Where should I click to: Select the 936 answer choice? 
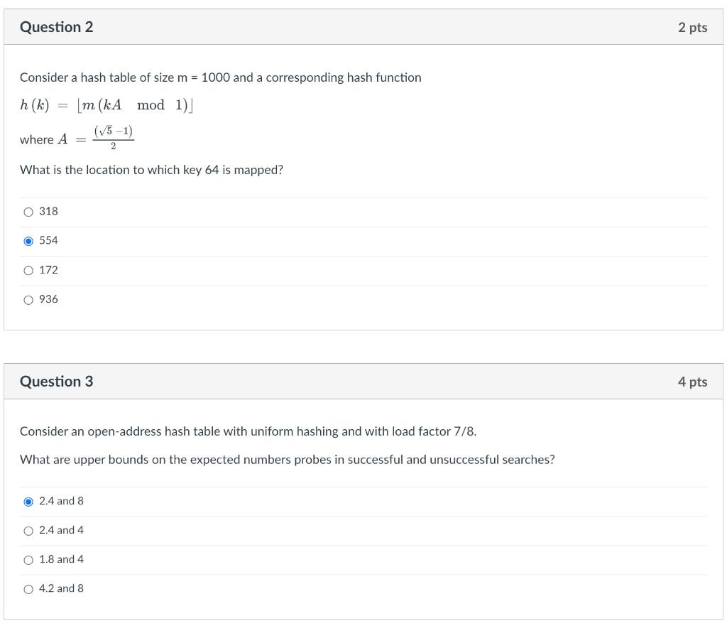point(28,299)
